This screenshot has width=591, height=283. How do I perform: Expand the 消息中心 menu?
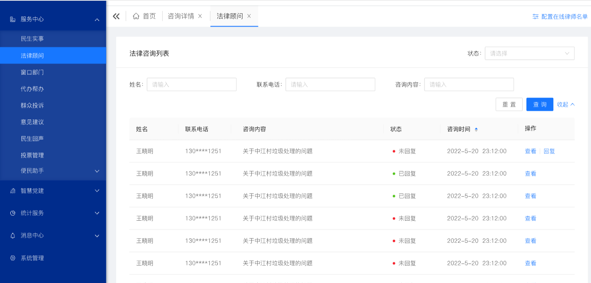[97, 236]
